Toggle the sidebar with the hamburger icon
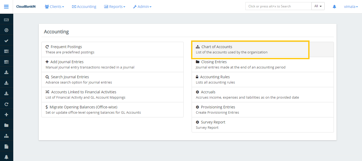Viewport: 362px width, 161px height. point(6,6)
